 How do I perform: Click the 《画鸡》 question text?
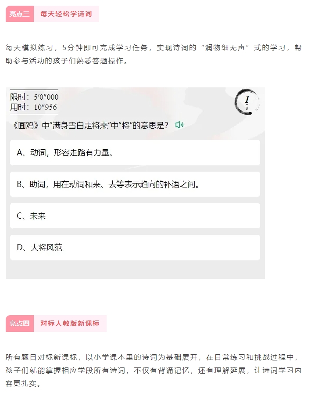[x=91, y=125]
